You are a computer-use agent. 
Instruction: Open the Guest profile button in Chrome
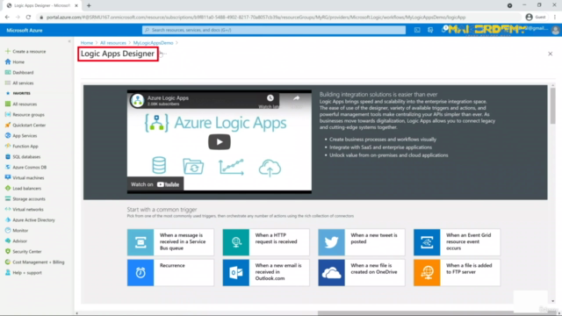pyautogui.click(x=536, y=18)
